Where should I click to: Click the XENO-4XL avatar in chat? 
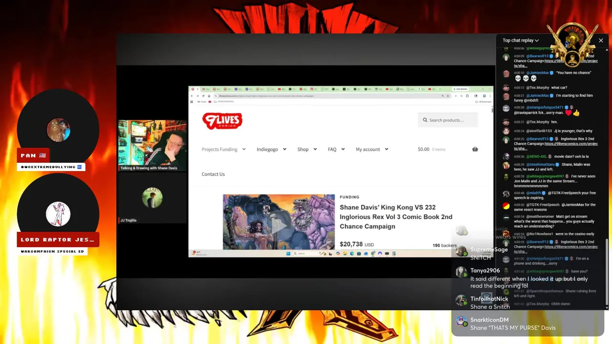[x=506, y=157]
